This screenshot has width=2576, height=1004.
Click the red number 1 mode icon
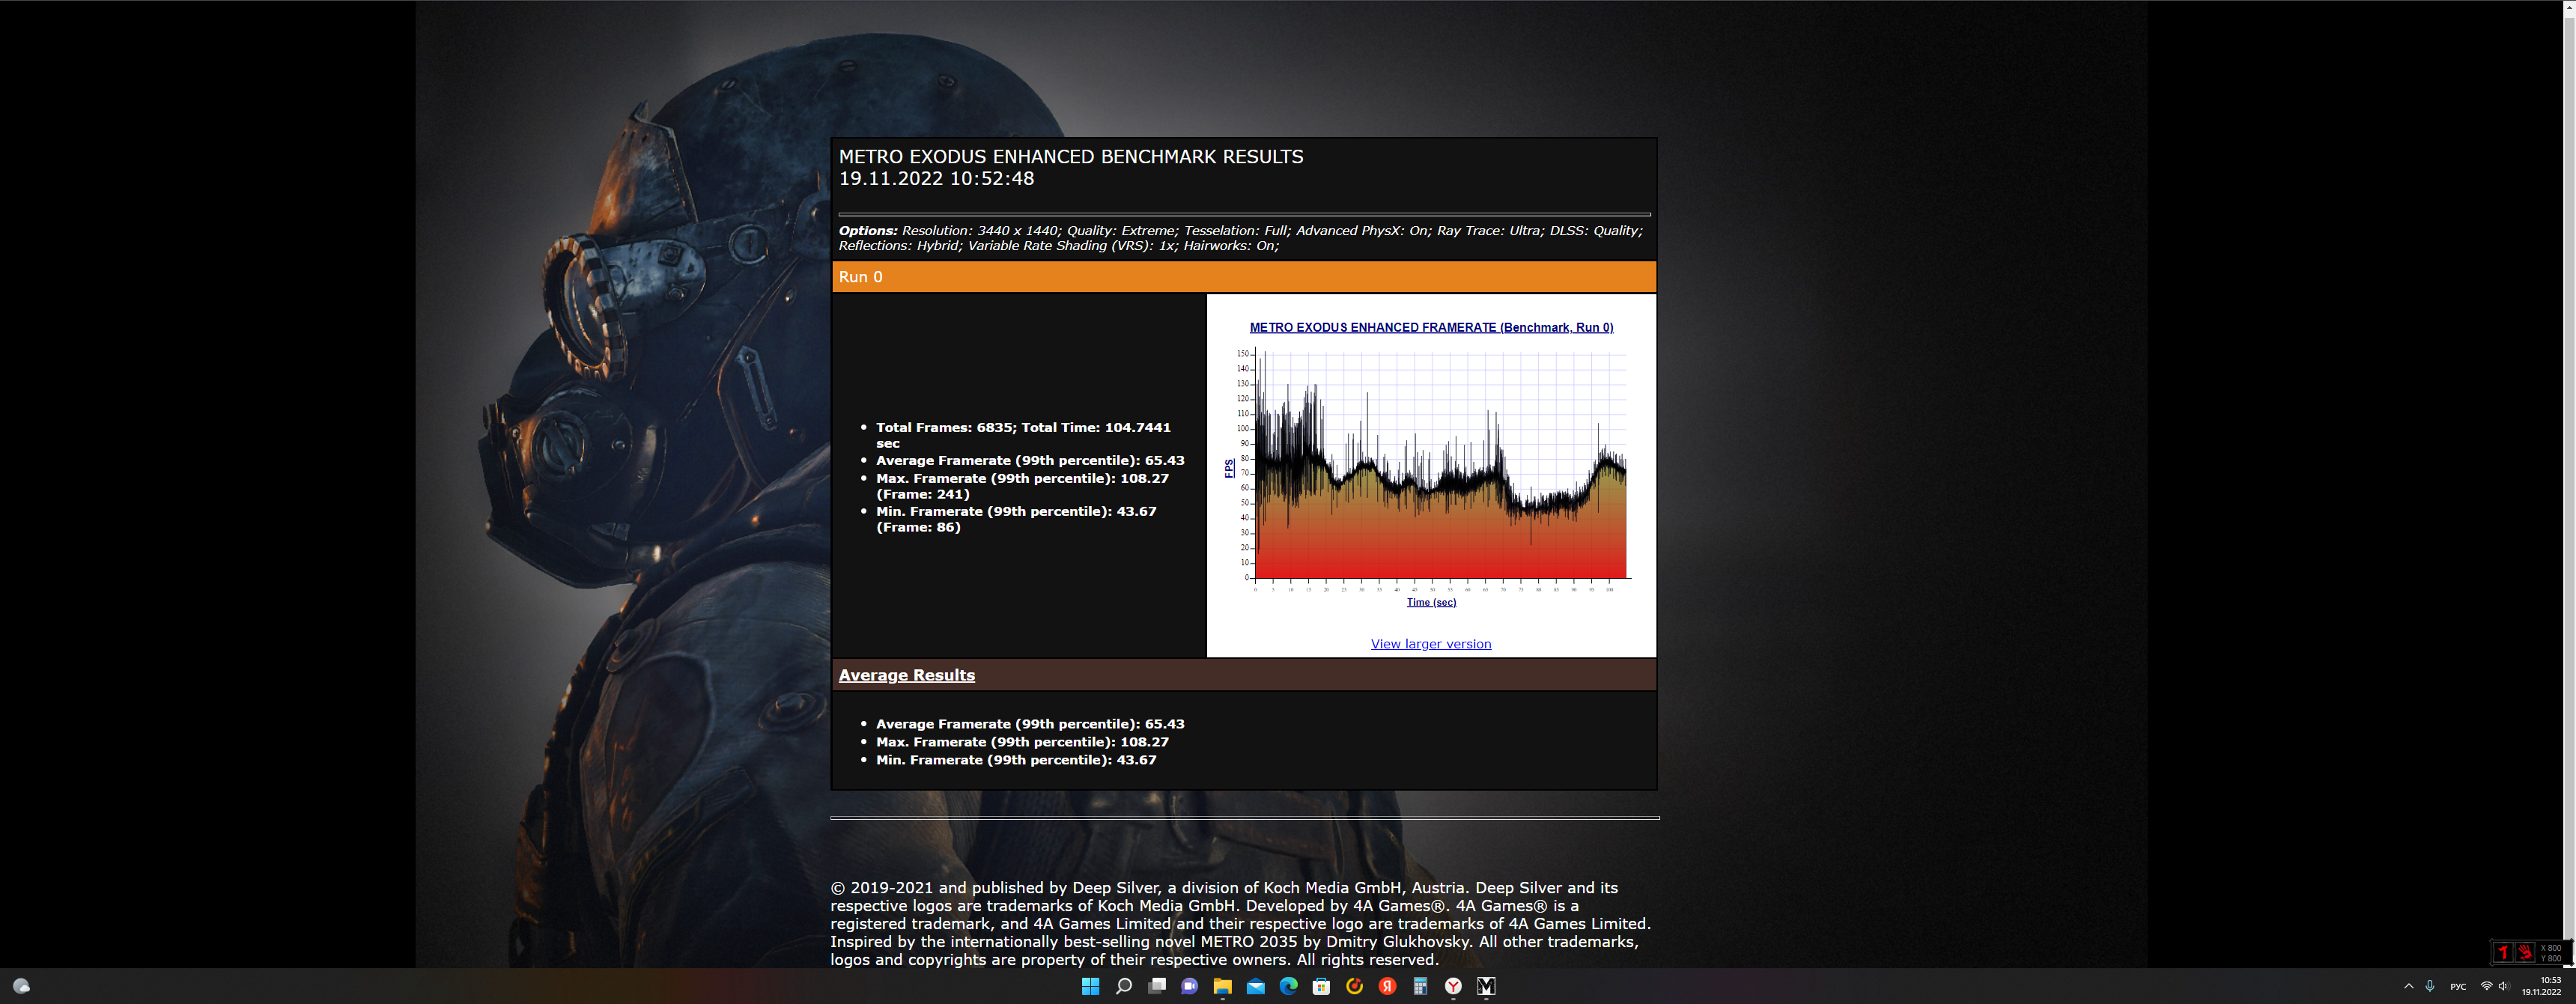pyautogui.click(x=2503, y=952)
